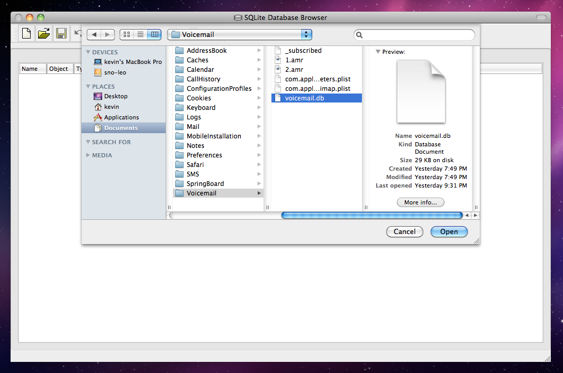Click the Save floppy disk toolbar icon

click(61, 34)
